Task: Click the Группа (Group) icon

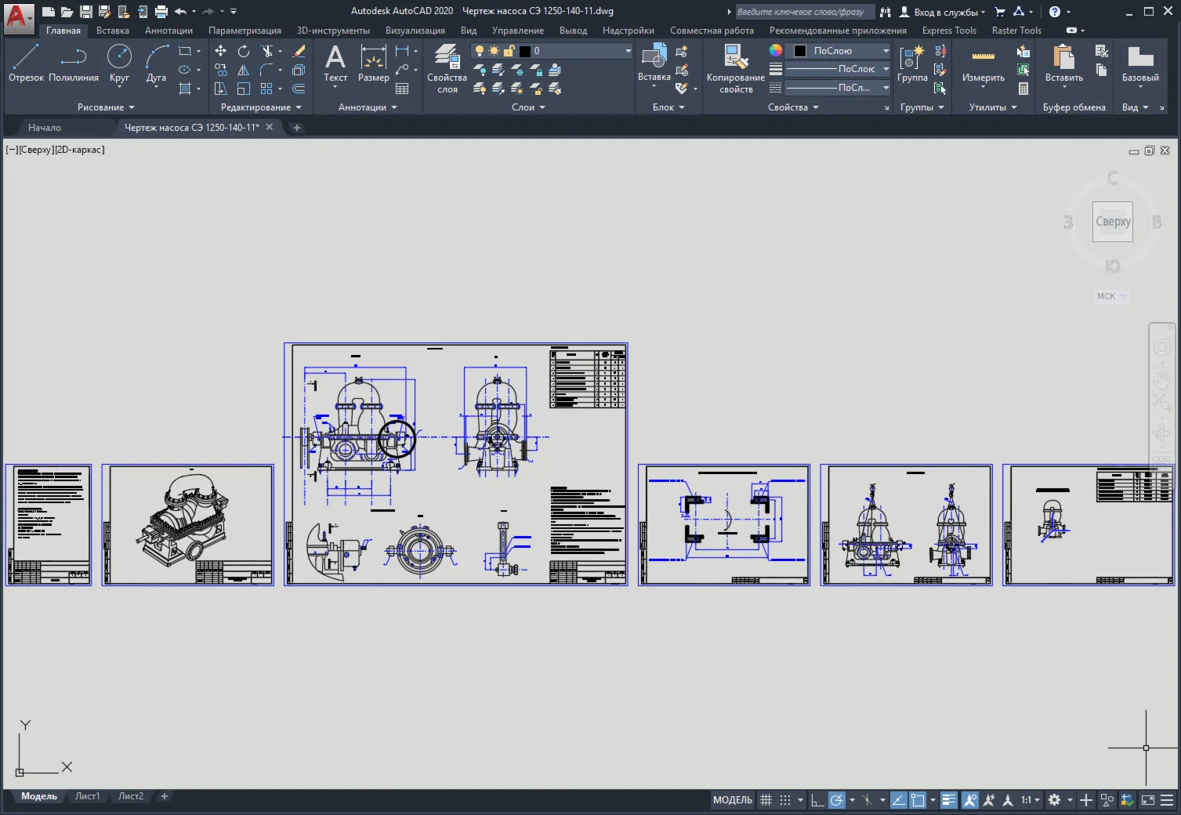Action: (x=912, y=63)
